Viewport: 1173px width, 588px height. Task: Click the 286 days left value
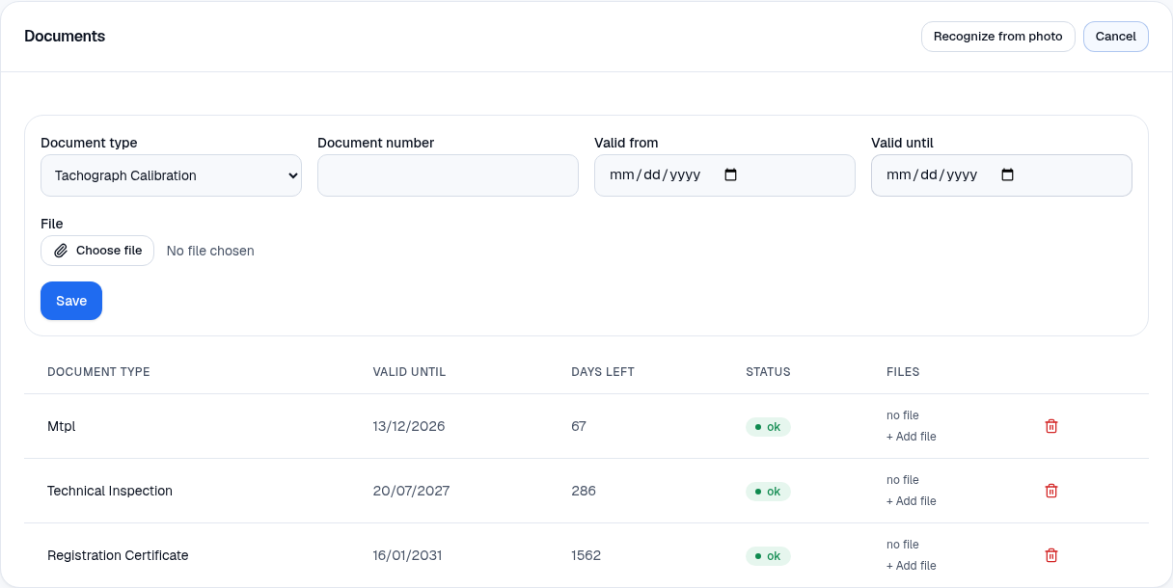(584, 491)
